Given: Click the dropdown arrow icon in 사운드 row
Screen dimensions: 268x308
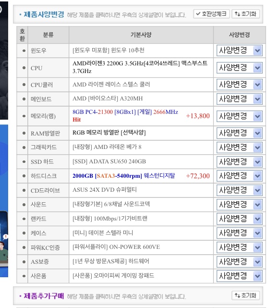Looking at the screenshot, I should [x=257, y=205].
